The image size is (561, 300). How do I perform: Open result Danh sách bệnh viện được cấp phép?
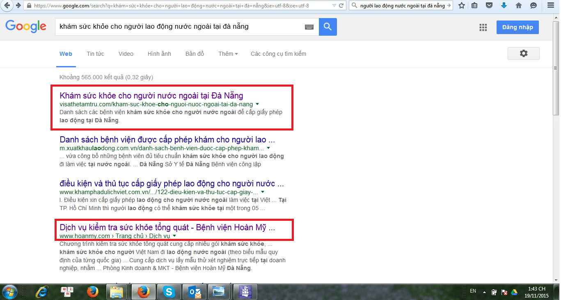tap(167, 139)
